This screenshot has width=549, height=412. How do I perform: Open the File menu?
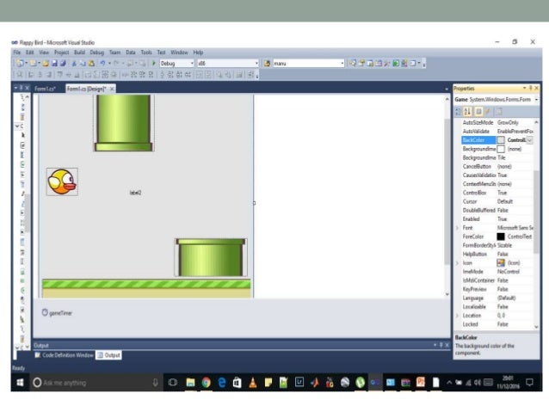17,52
